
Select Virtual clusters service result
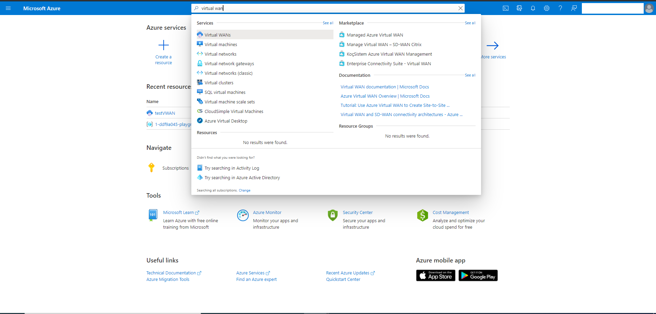[x=265, y=83]
